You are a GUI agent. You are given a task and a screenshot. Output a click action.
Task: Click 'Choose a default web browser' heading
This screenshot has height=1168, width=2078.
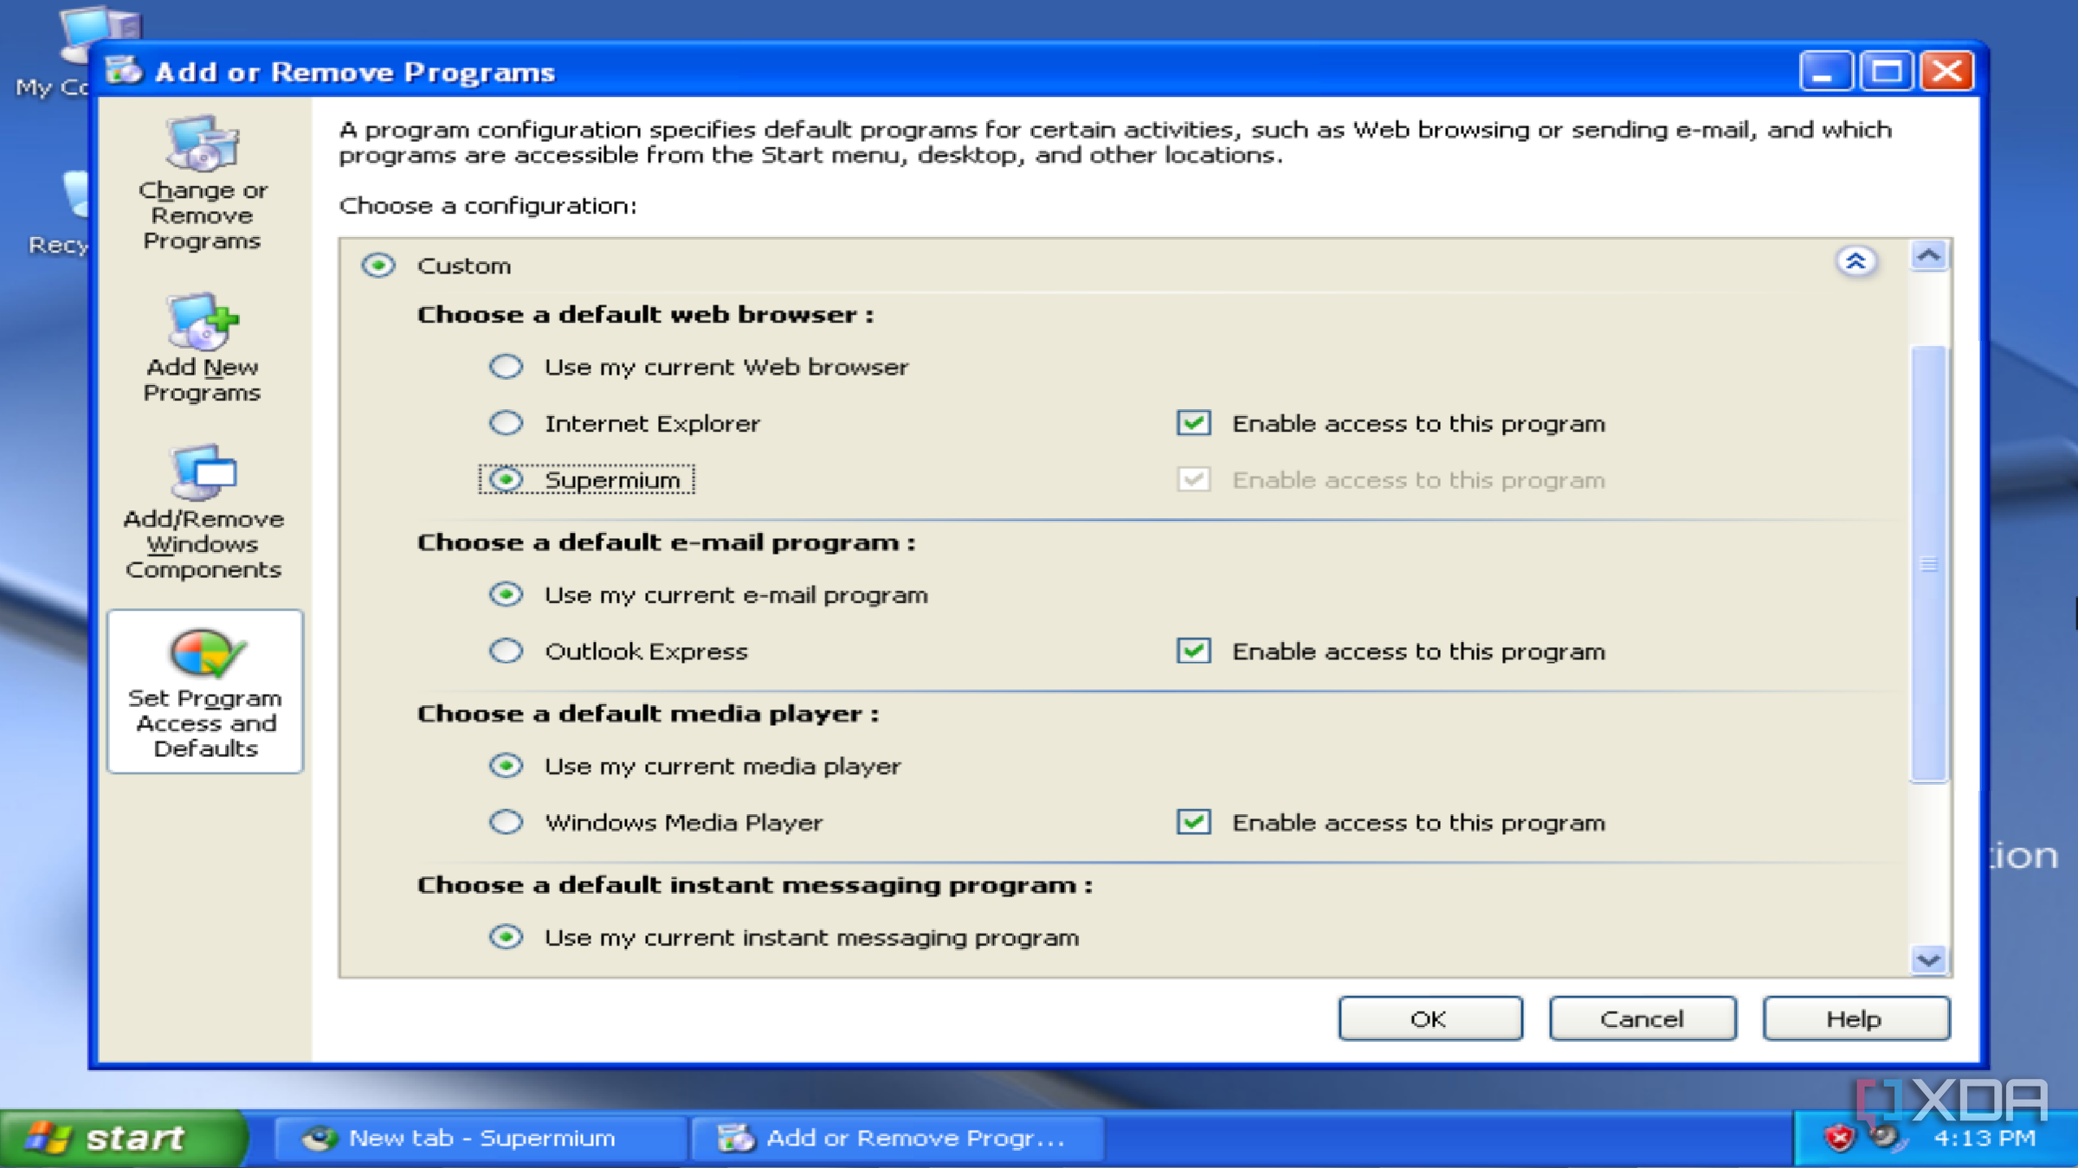click(645, 314)
